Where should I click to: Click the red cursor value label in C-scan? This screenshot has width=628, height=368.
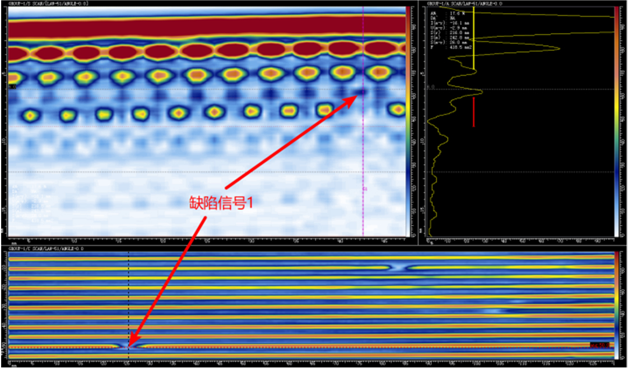tap(599, 345)
